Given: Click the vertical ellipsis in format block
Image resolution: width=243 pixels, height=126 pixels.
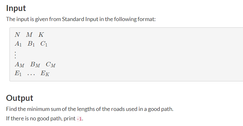Looking at the screenshot, I should pos(15,55).
